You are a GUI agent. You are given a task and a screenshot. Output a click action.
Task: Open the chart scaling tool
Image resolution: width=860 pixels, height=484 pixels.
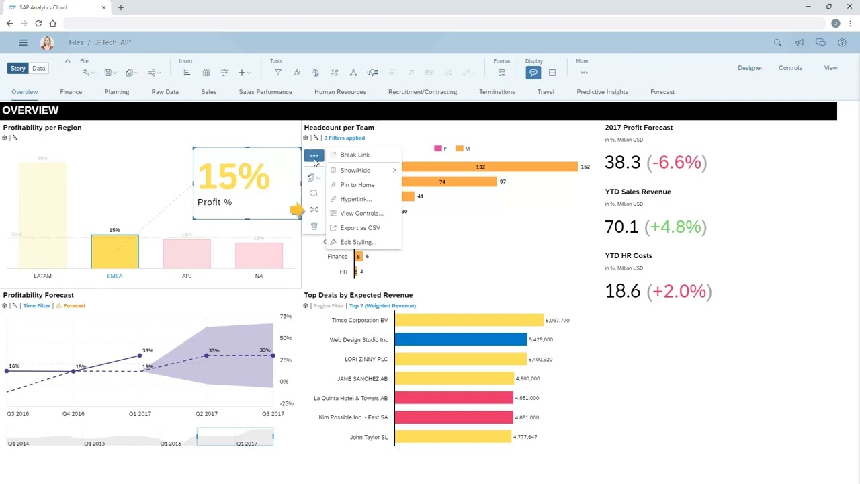point(334,73)
